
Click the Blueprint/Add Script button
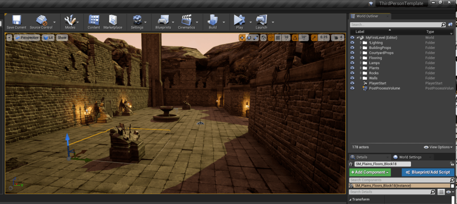coord(428,172)
